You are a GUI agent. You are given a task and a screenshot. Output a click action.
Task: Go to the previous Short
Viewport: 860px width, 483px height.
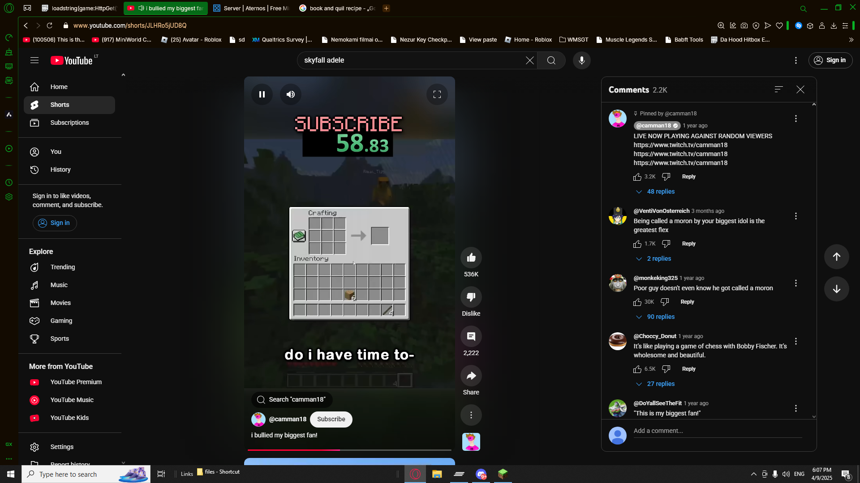click(837, 257)
